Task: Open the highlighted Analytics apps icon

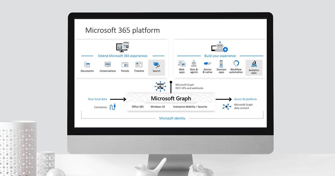Action: 254,64
